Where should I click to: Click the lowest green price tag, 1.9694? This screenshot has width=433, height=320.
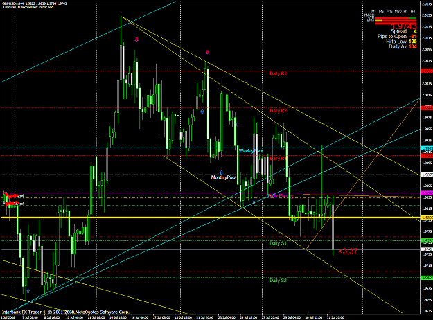coord(427,278)
